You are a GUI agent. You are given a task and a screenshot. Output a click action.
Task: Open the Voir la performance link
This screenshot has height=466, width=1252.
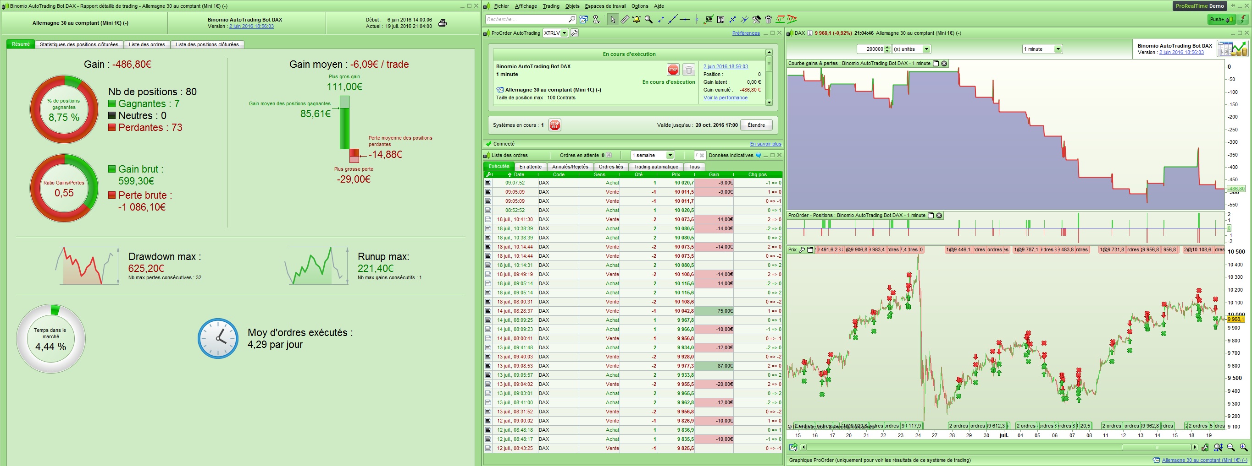[725, 98]
